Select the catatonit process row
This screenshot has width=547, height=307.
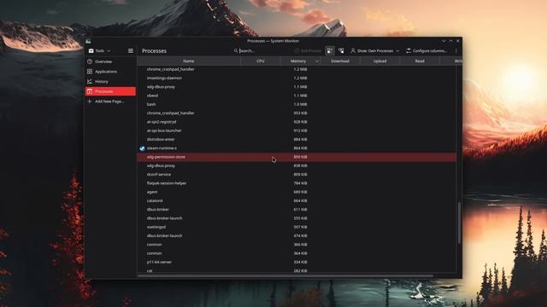click(x=297, y=201)
